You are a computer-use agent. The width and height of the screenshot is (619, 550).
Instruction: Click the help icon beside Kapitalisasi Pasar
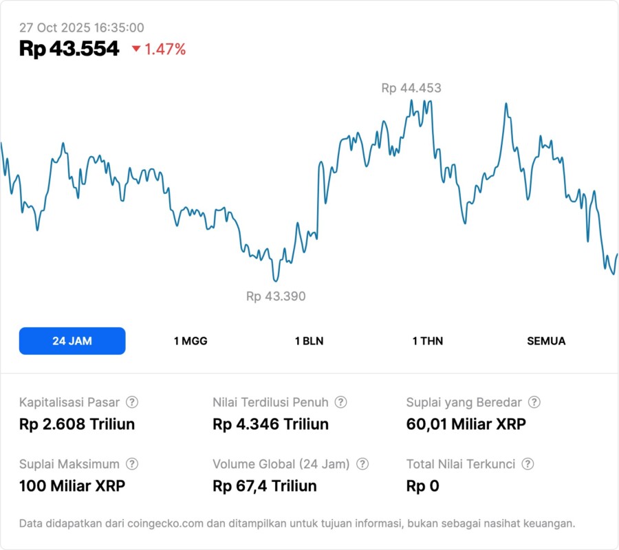[132, 402]
